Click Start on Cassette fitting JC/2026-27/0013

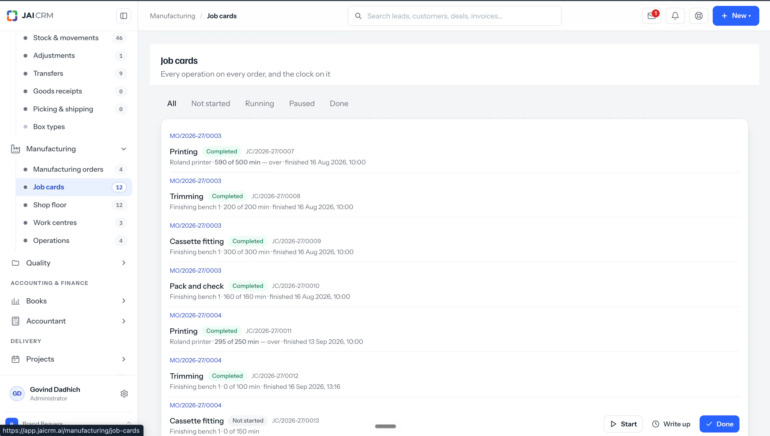coord(623,424)
